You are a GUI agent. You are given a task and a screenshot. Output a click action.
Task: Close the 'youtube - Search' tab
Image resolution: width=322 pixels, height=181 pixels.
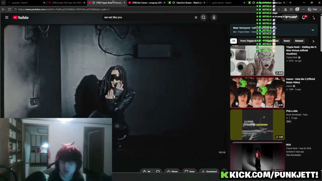point(44,3)
